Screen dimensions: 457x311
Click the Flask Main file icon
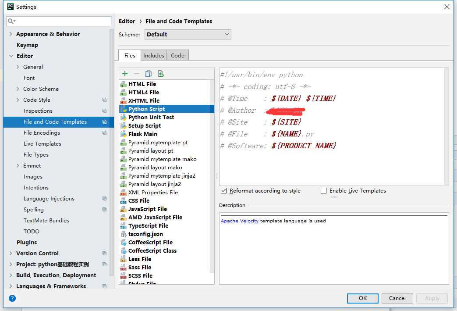123,134
